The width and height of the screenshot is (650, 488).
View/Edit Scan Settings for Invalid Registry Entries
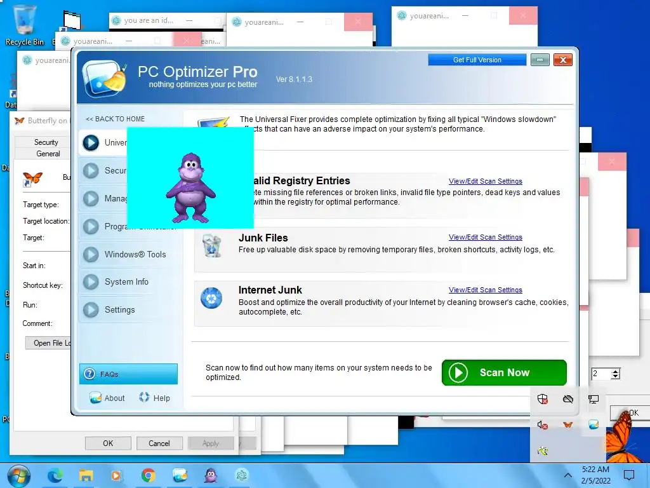click(x=486, y=181)
